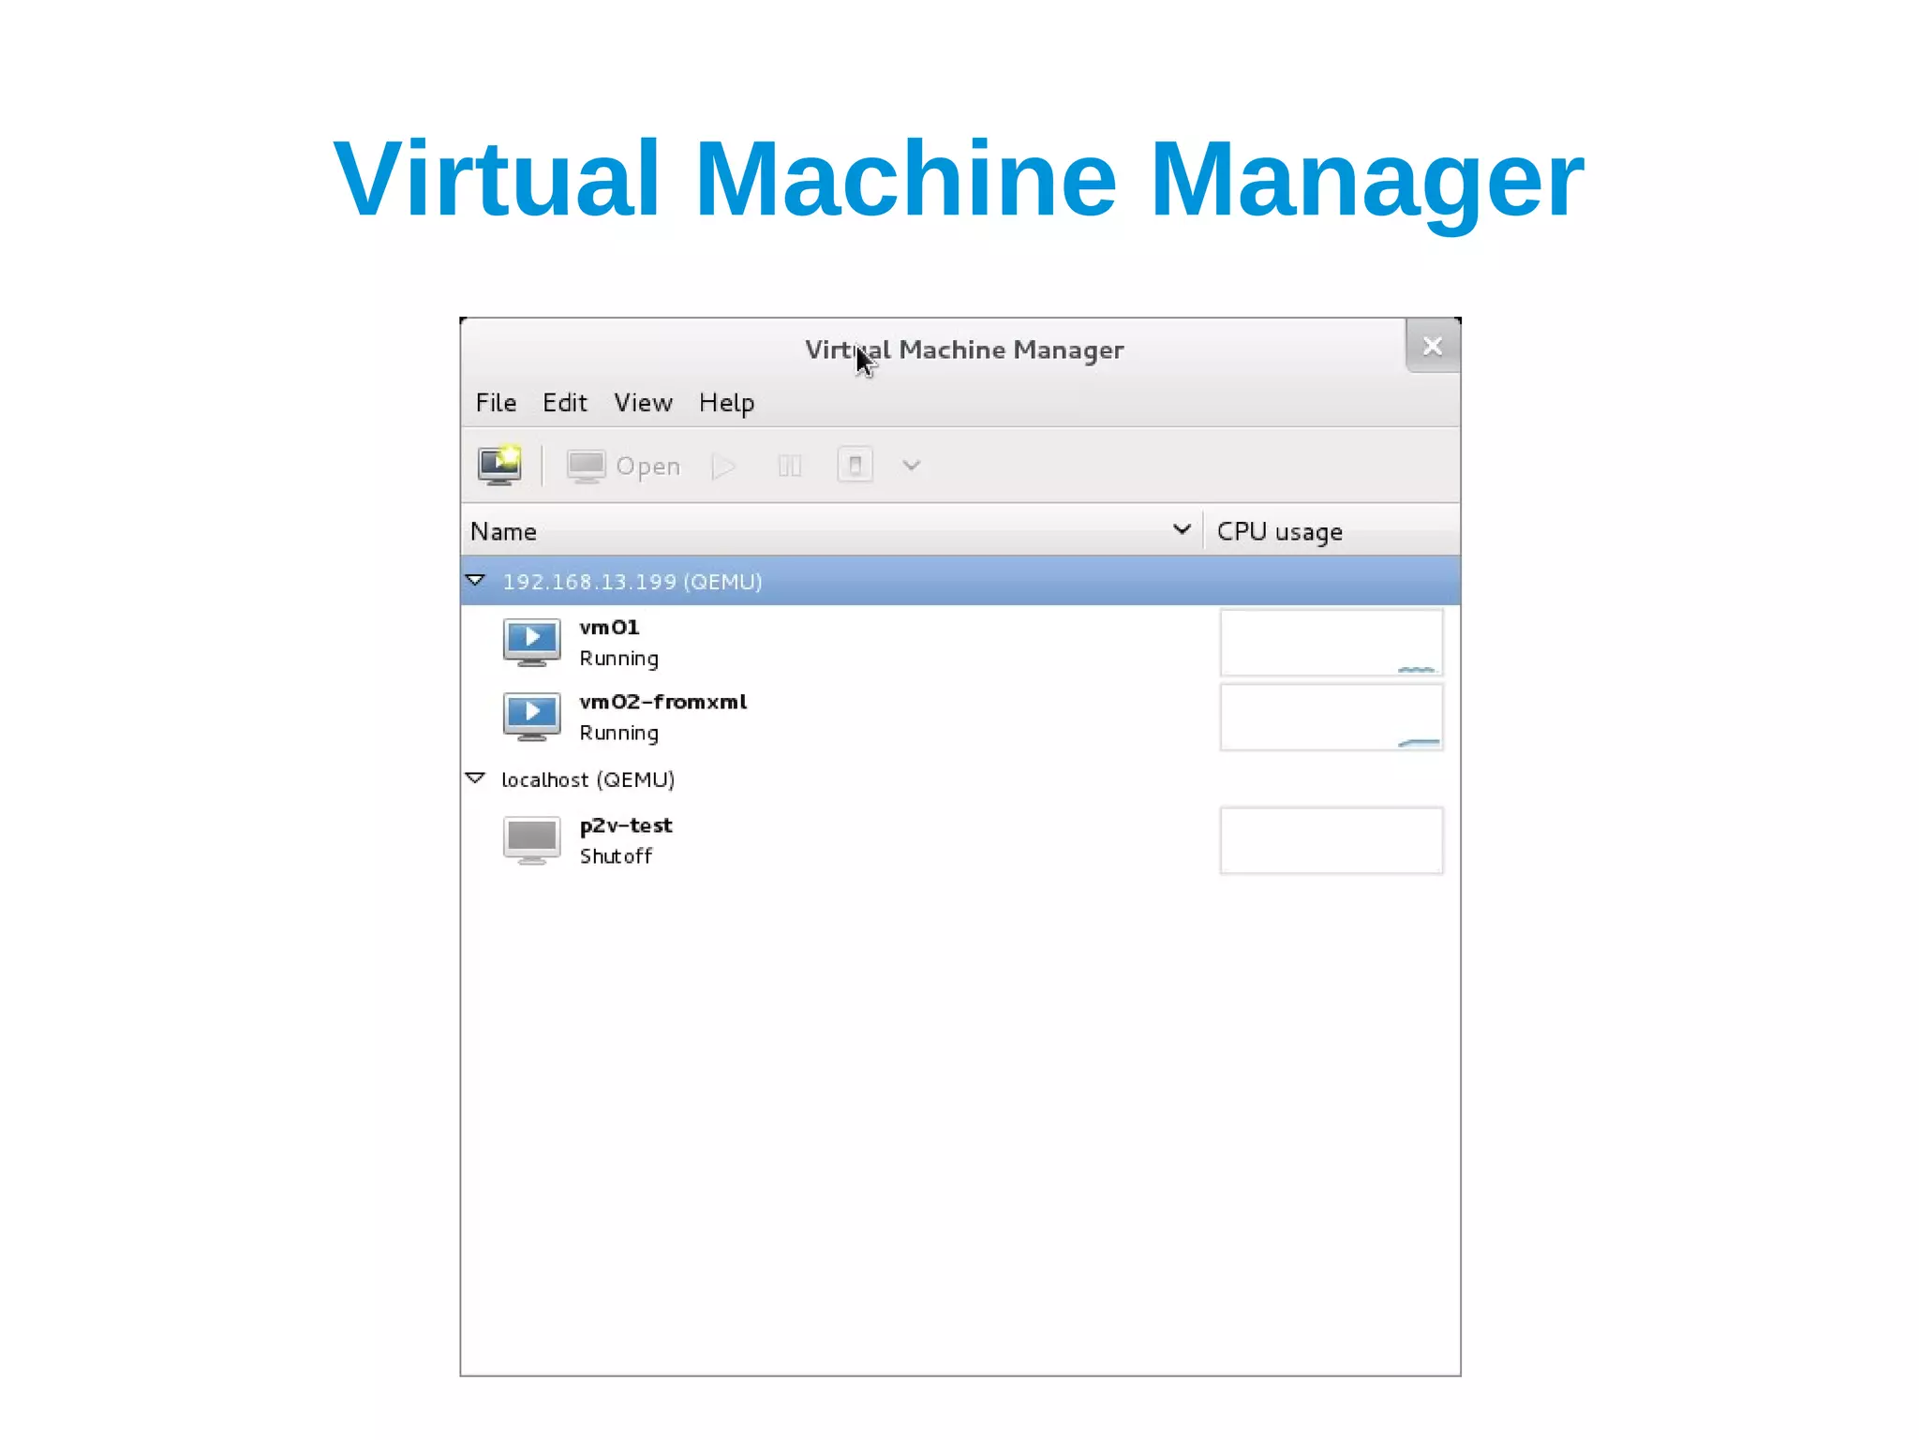Image resolution: width=1919 pixels, height=1440 pixels.
Task: Select the p2v-test virtual machine name
Action: coord(626,825)
